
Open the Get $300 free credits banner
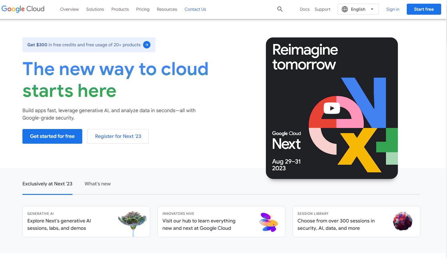coord(89,45)
